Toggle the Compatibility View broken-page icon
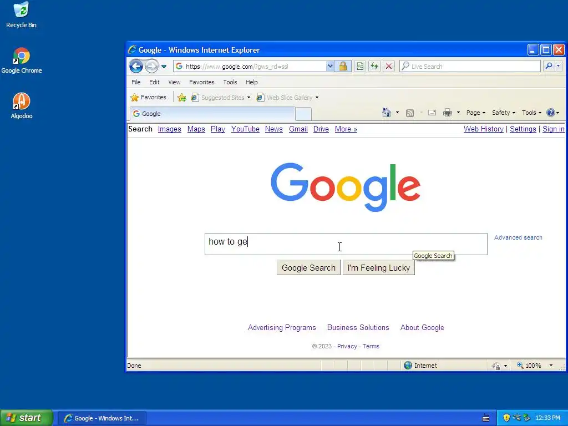This screenshot has height=426, width=568. (359, 67)
